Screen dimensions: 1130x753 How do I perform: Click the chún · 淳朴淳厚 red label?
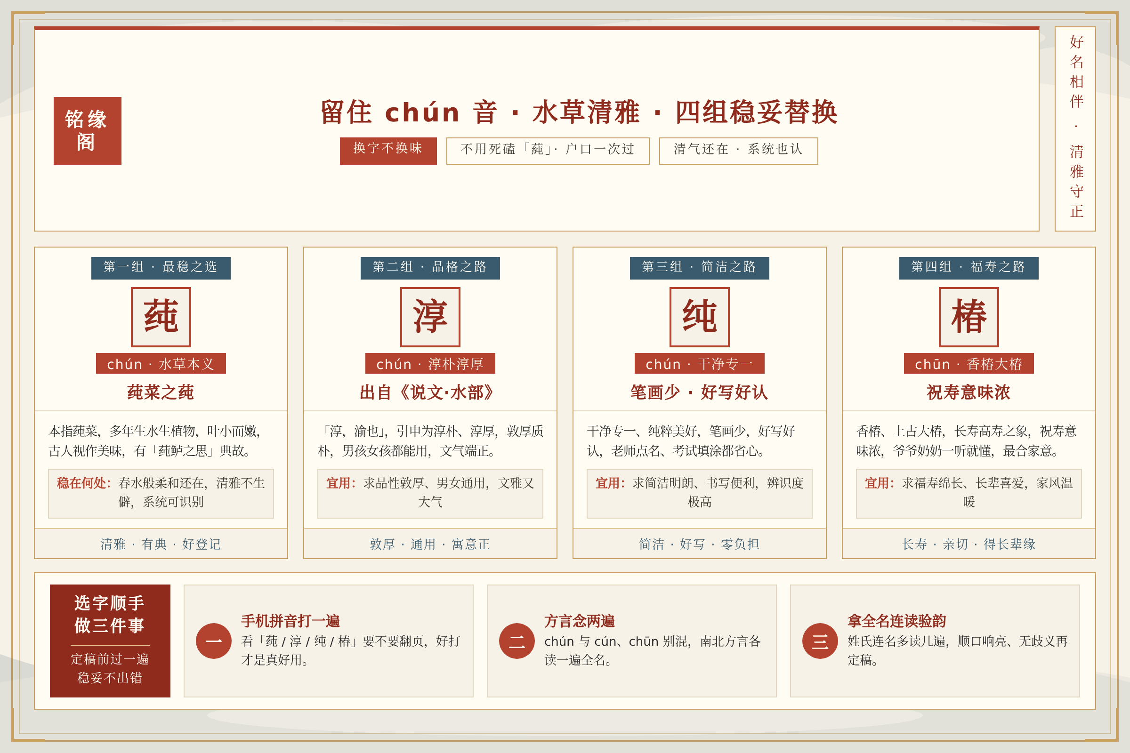[x=430, y=363]
